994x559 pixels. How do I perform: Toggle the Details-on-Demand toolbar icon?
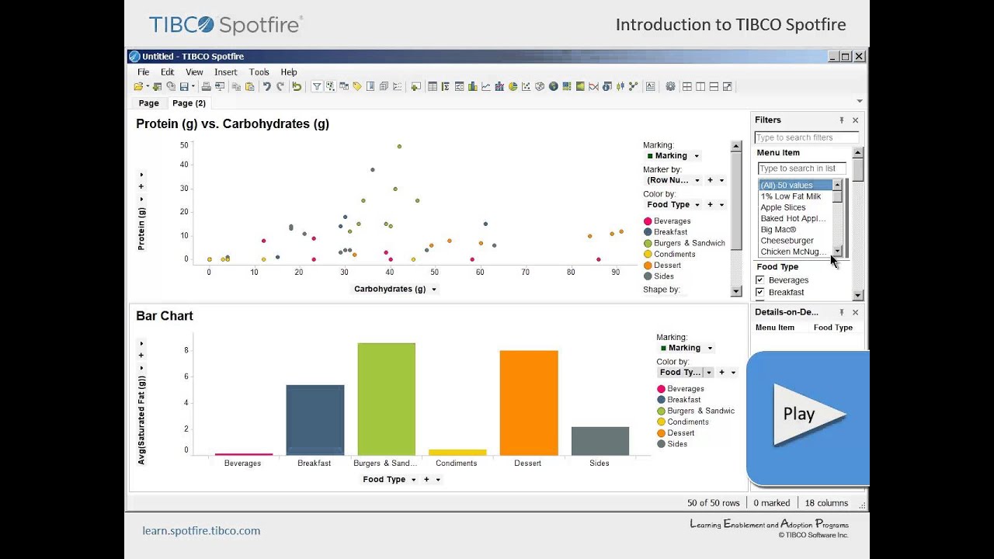(x=330, y=86)
